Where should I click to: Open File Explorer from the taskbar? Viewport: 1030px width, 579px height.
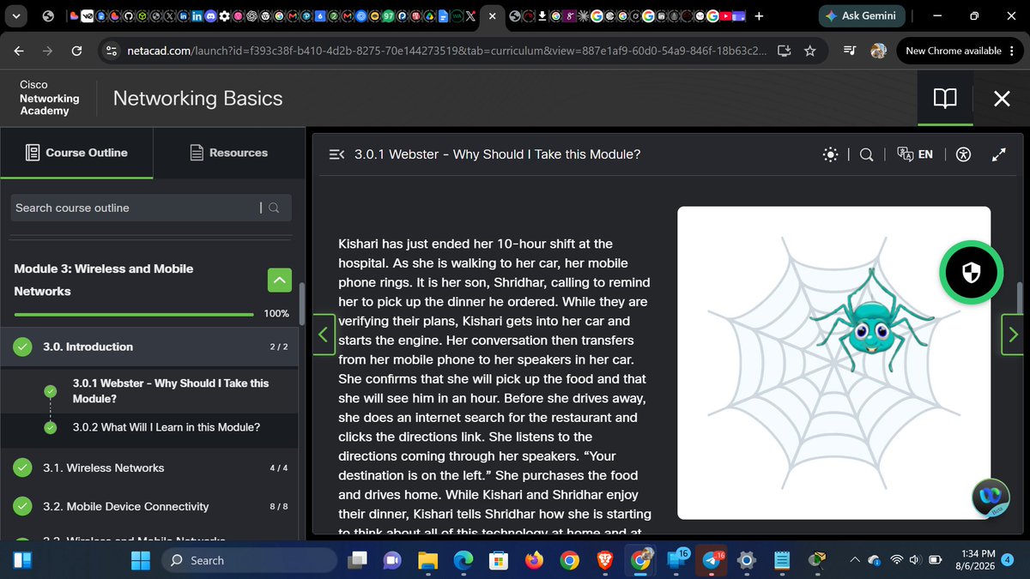point(427,560)
